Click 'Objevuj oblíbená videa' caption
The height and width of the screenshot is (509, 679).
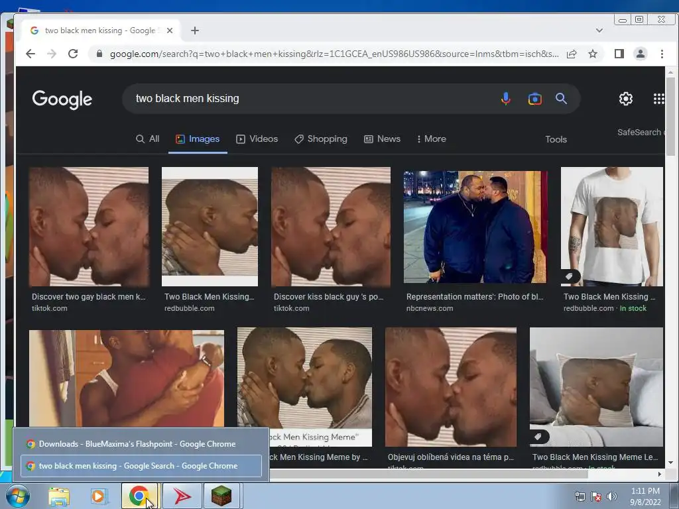(x=450, y=457)
